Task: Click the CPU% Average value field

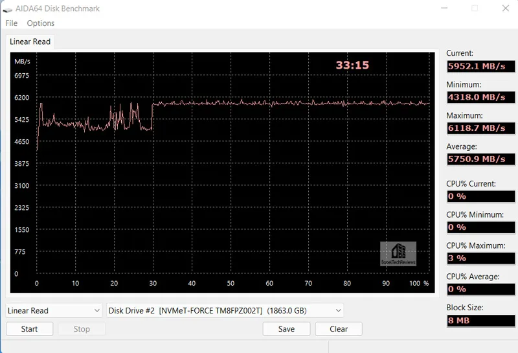Action: [481, 290]
